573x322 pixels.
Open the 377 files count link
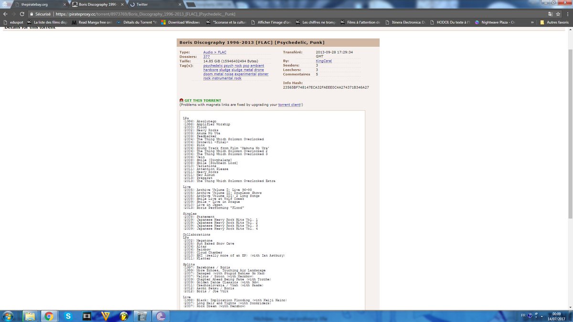pyautogui.click(x=206, y=56)
